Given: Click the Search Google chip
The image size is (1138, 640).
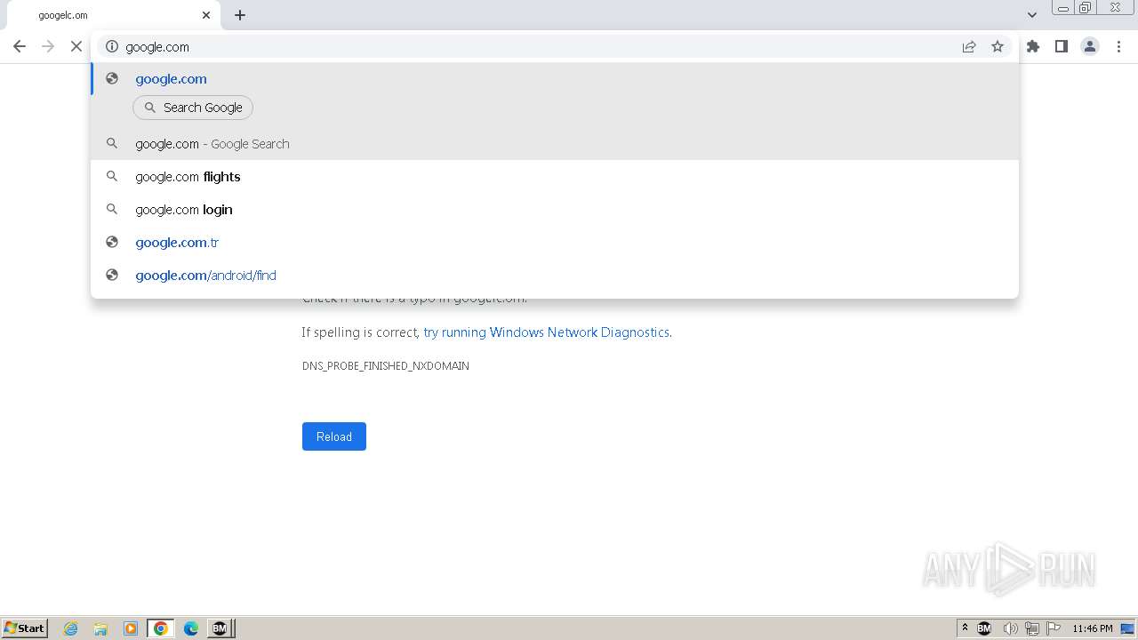Looking at the screenshot, I should coord(193,108).
